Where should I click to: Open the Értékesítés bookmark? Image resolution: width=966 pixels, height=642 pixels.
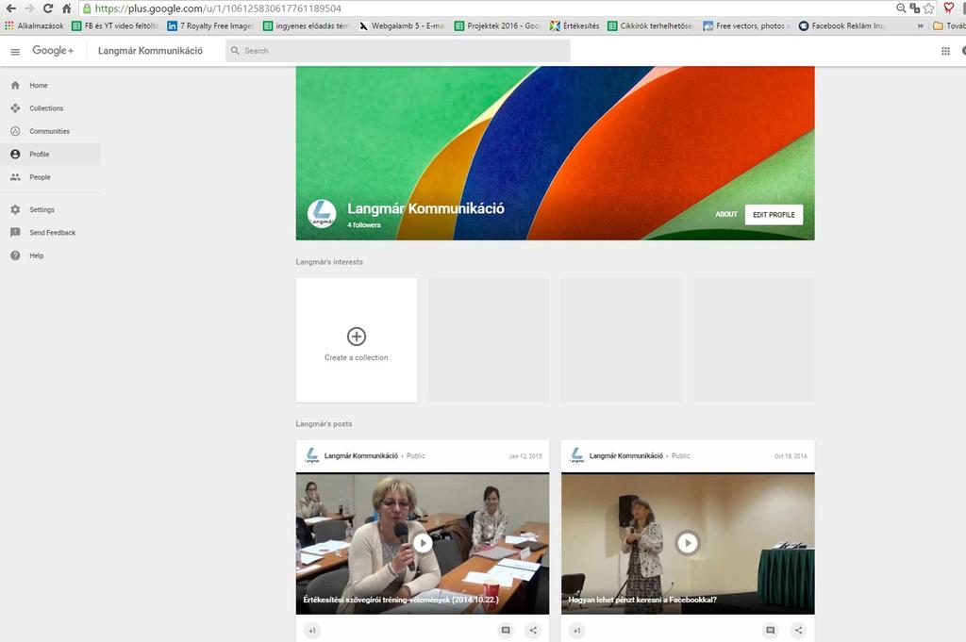pyautogui.click(x=575, y=25)
